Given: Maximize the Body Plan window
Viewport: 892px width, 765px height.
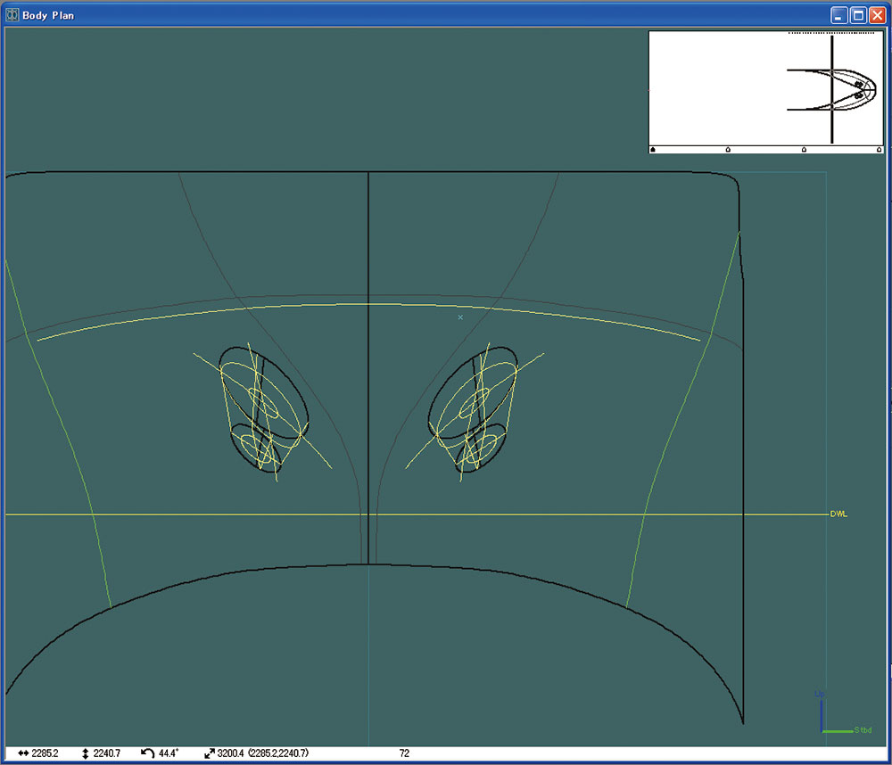Looking at the screenshot, I should tap(858, 15).
